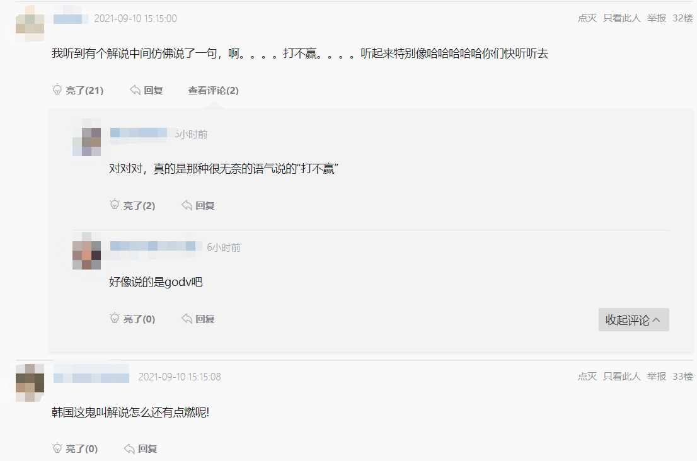Click reply arrow icon on floor 32 post
697x461 pixels.
pos(135,90)
